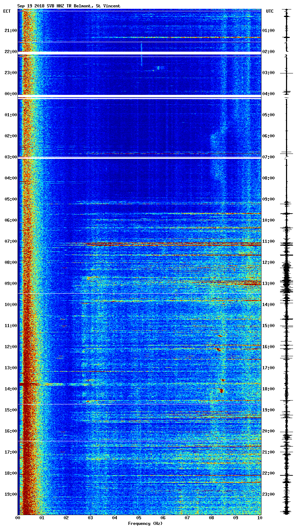299x527 pixels.
Task: Select the ECT axis label 18:00
Action: tap(11, 473)
